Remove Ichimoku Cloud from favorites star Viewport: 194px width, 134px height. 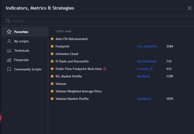[52, 54]
